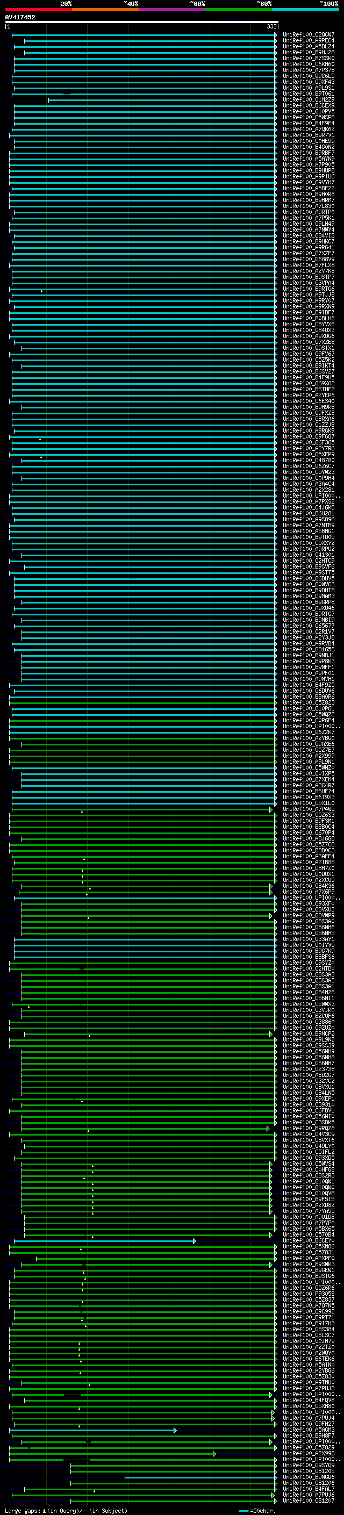Select the AV417452 query title
Image resolution: width=344 pixels, height=1515 pixels.
pos(20,17)
